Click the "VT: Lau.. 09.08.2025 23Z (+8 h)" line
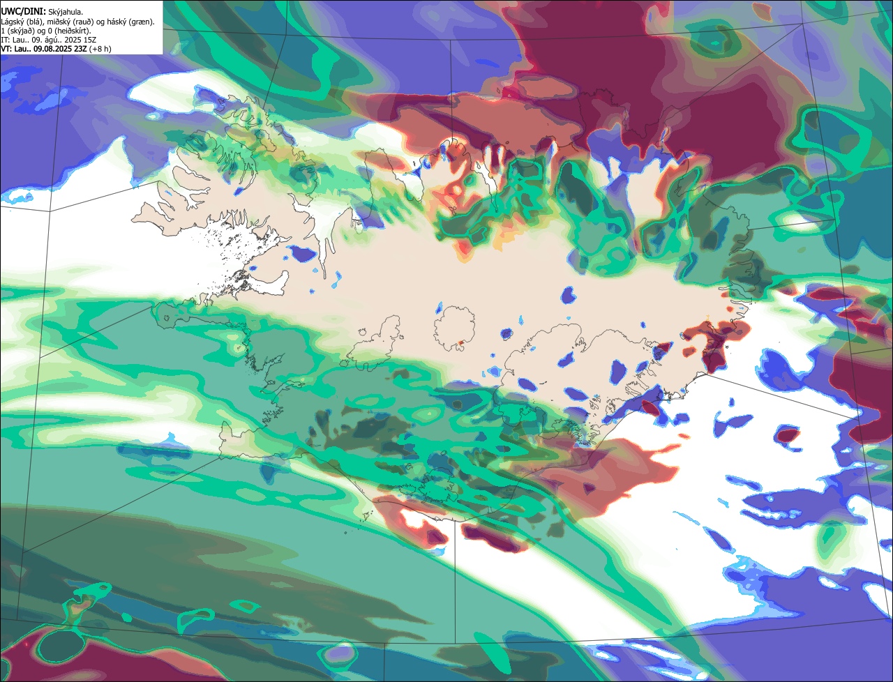The width and height of the screenshot is (893, 682). coord(57,49)
